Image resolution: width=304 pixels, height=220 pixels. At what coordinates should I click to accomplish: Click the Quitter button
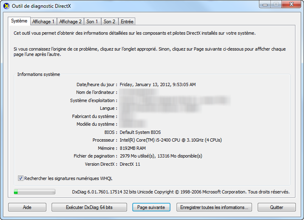pos(277,207)
